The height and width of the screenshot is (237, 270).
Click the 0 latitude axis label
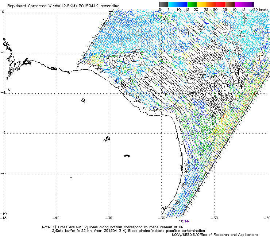click(x=3, y=12)
